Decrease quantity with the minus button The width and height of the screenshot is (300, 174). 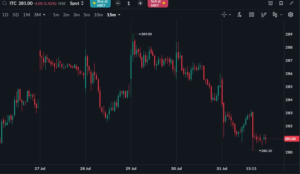point(118,3)
